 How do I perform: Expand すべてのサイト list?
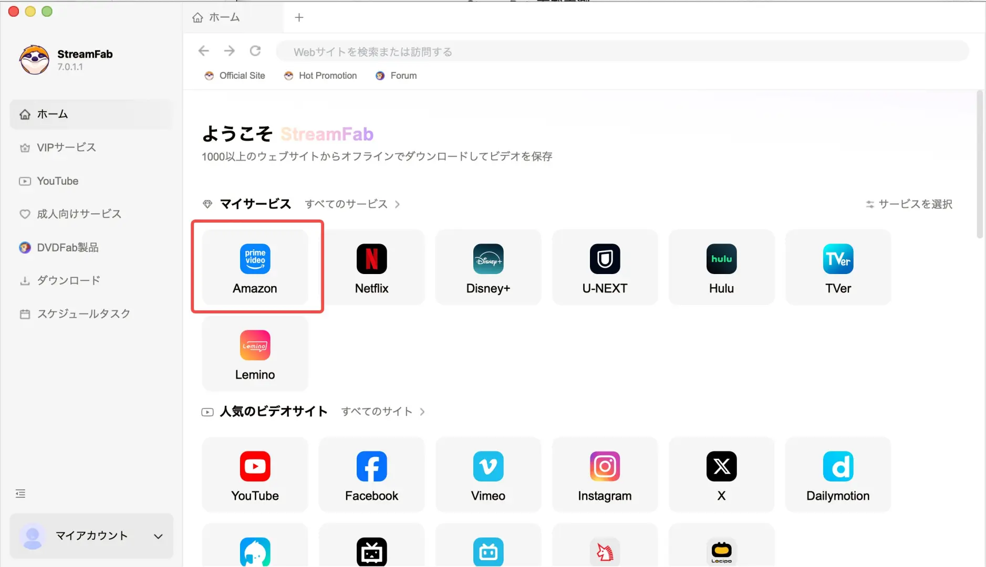click(383, 412)
